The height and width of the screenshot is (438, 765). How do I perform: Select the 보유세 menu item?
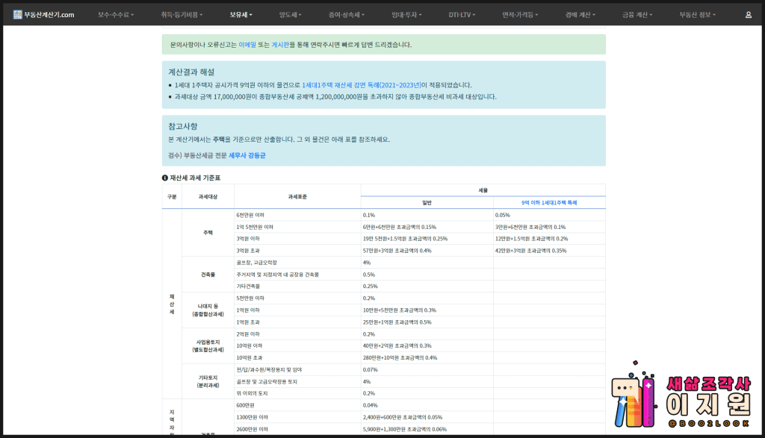click(x=239, y=13)
